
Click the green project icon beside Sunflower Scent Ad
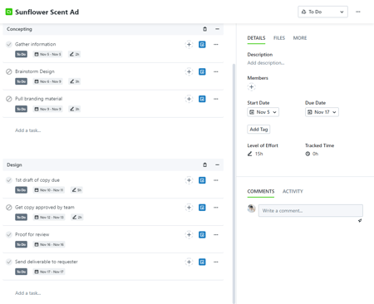9,12
